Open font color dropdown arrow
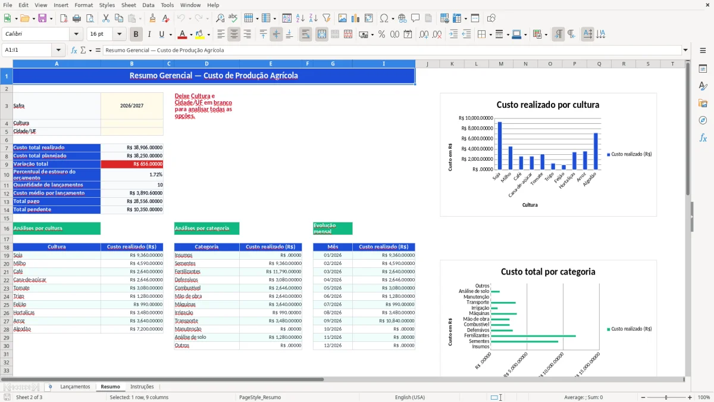 click(x=191, y=35)
